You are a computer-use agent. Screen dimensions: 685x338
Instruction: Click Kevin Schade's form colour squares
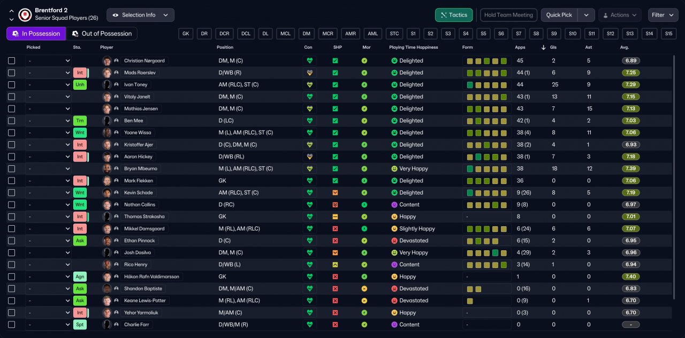[x=486, y=193]
